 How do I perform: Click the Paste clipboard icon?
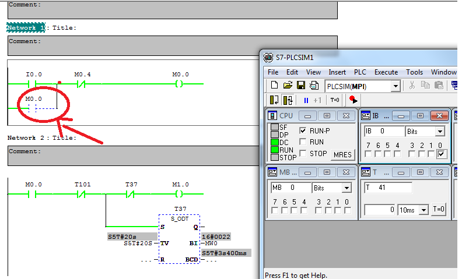[x=438, y=86]
